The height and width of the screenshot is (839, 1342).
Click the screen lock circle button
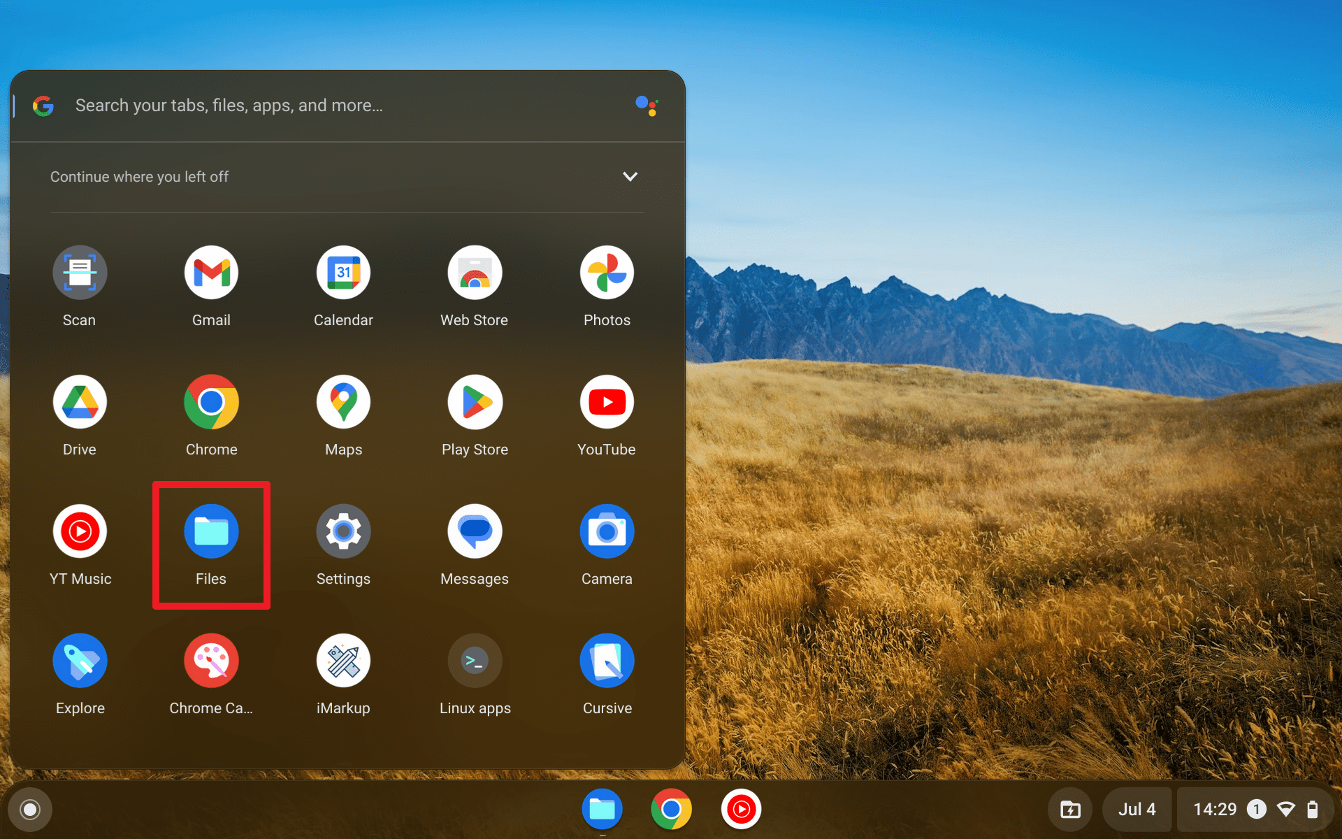click(x=29, y=810)
